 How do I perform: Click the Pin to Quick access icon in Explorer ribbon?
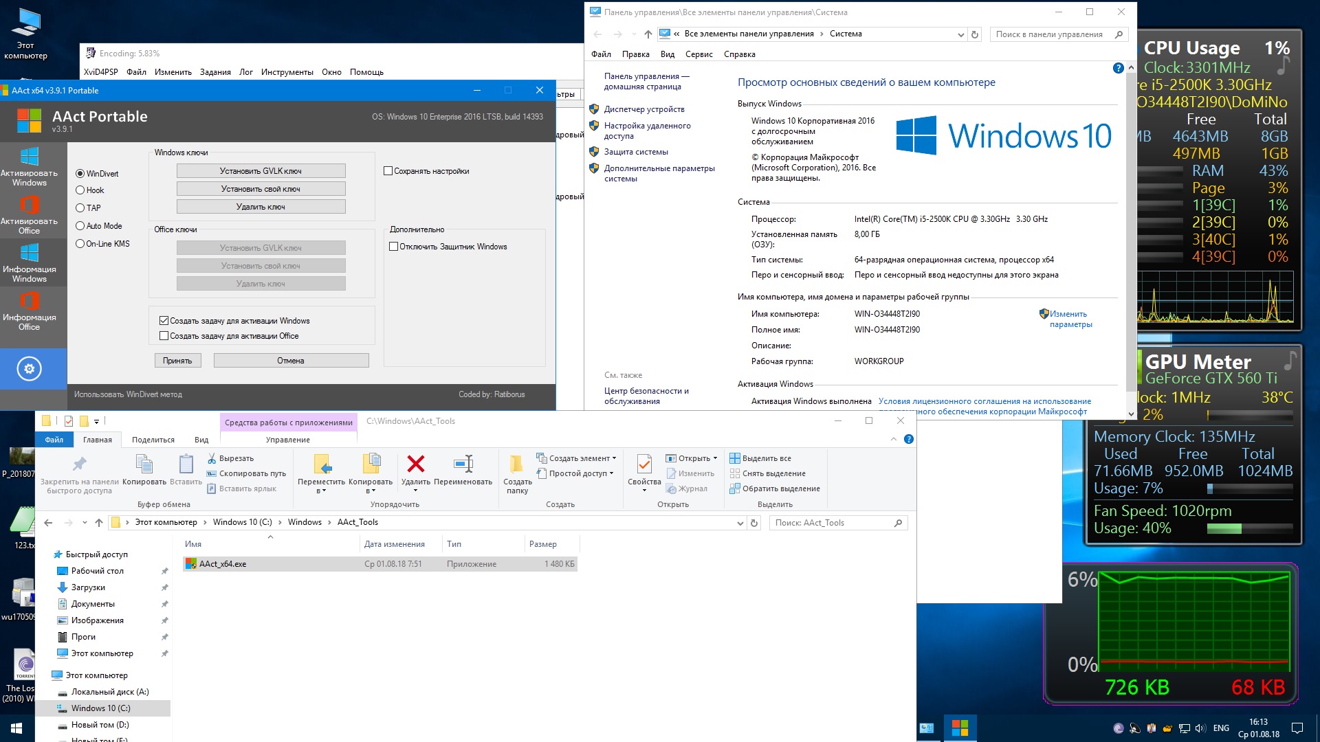click(80, 464)
